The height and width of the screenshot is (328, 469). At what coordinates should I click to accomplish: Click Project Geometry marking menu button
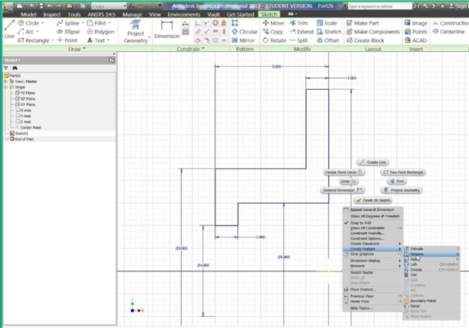[401, 190]
